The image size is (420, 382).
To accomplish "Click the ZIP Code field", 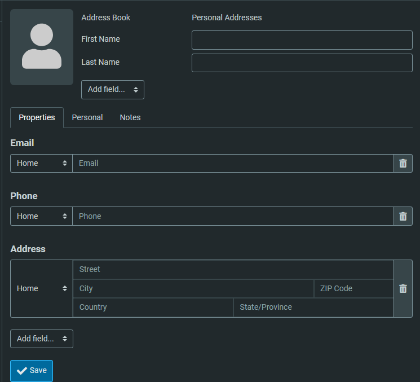I will tap(353, 288).
